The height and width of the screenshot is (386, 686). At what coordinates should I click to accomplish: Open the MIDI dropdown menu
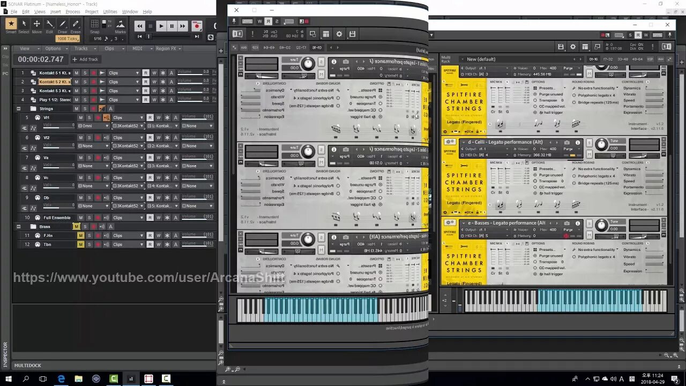(140, 48)
